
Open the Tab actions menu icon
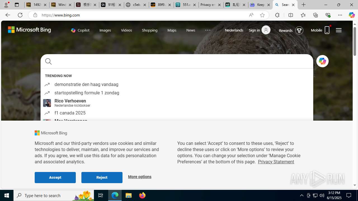coord(17,5)
